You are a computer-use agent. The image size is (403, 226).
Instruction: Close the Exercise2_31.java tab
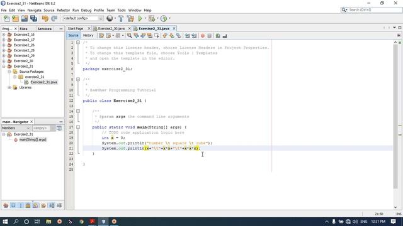(x=174, y=28)
